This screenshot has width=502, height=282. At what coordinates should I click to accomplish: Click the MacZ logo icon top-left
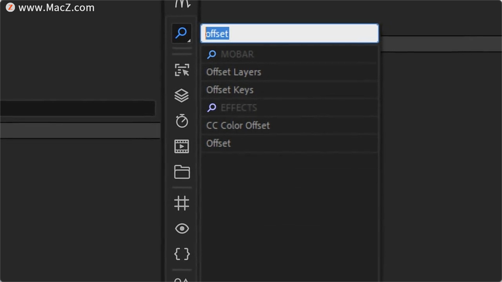point(10,7)
